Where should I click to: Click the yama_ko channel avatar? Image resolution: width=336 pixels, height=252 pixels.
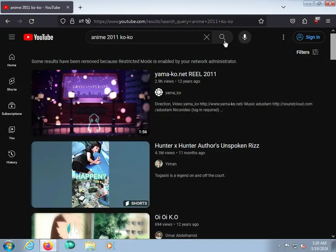pos(159,92)
